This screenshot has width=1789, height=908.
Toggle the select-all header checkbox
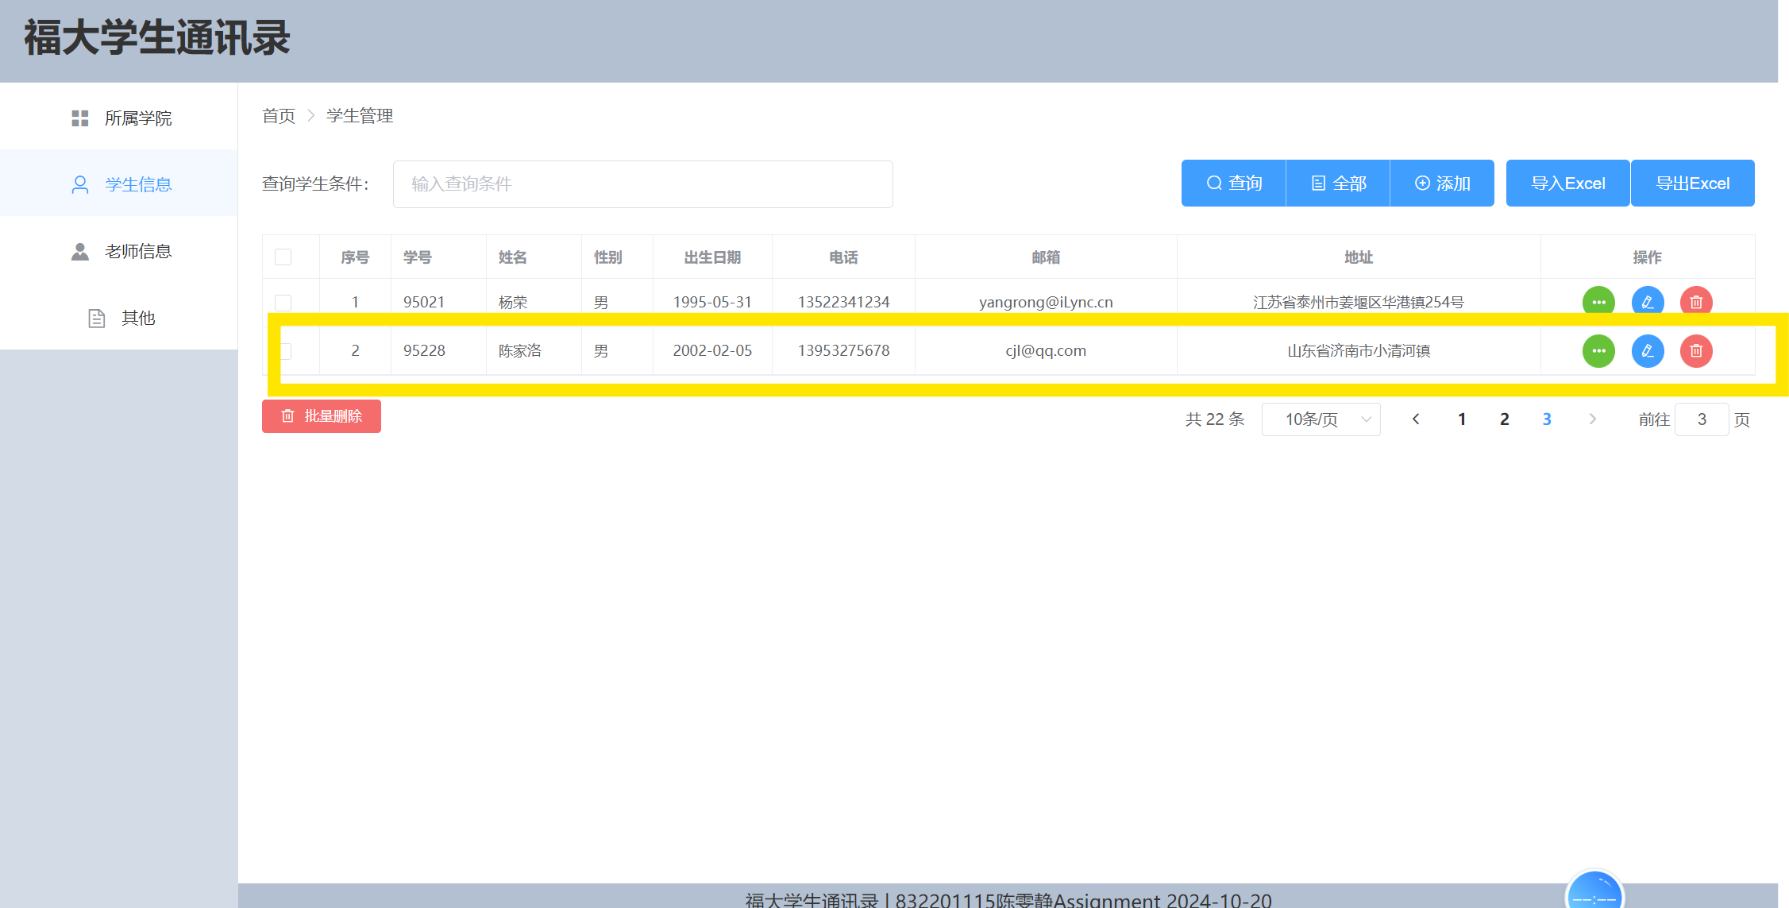[x=283, y=257]
